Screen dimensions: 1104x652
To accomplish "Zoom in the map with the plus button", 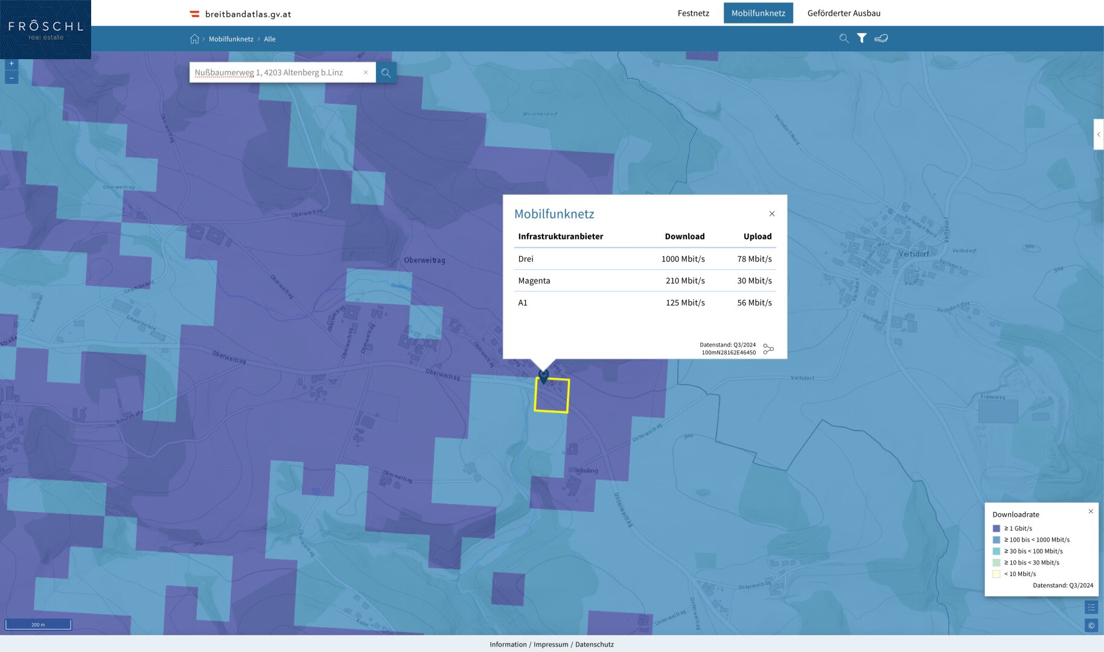I will 11,63.
